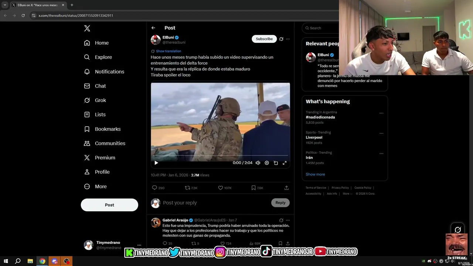Click the reply icon with 290 replies
473x266 pixels.
click(158, 188)
